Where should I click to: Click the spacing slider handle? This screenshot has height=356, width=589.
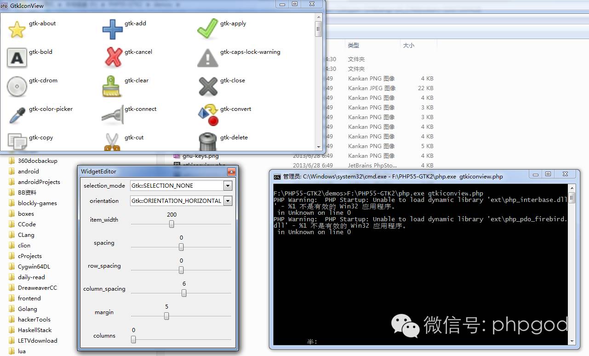(181, 247)
